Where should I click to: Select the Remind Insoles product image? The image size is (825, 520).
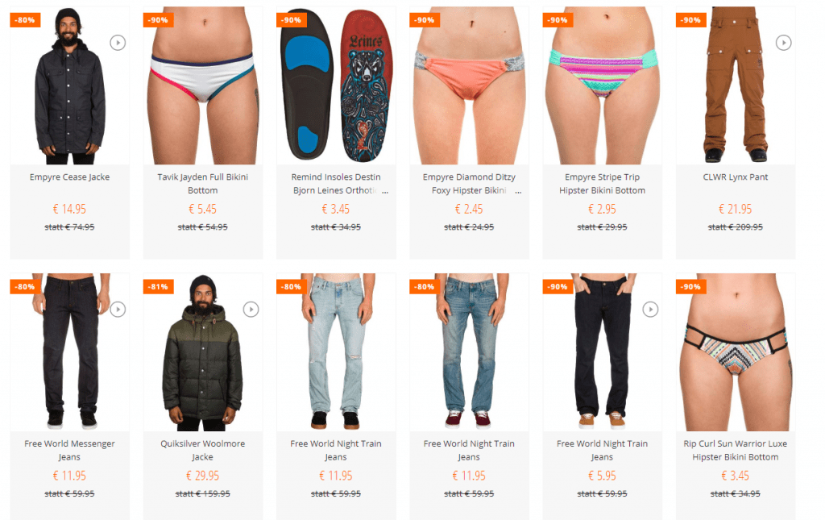[x=336, y=85]
